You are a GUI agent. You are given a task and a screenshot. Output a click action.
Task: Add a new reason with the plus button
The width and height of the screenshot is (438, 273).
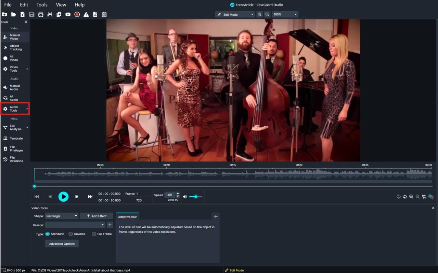[x=110, y=225]
